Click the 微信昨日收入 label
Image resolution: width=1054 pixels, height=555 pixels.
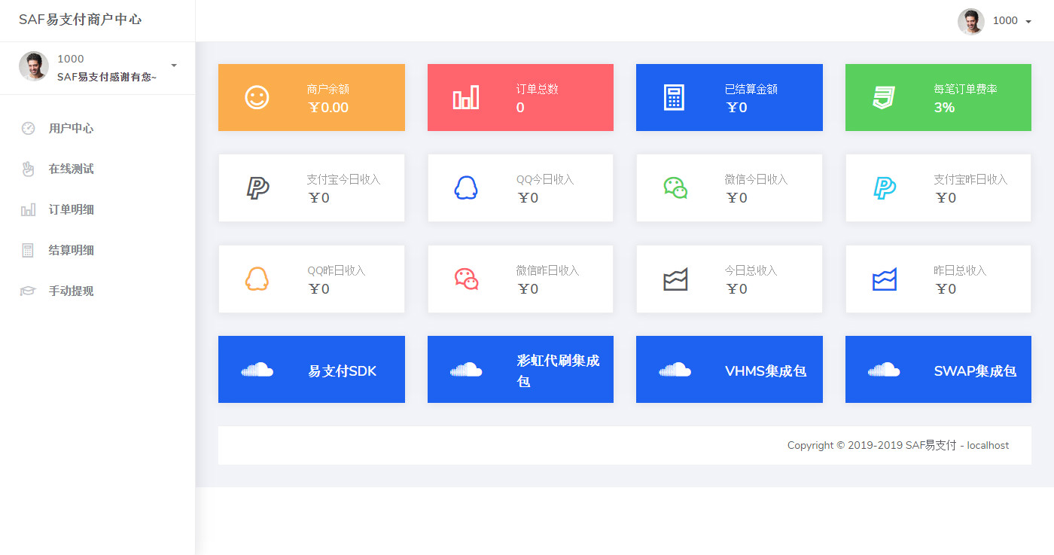tap(547, 270)
